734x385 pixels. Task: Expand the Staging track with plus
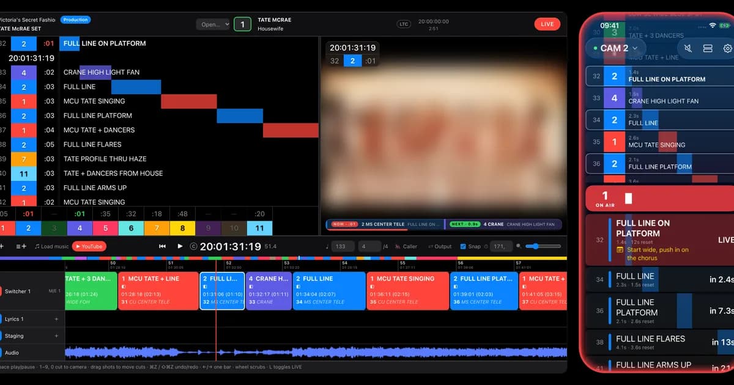tap(56, 335)
